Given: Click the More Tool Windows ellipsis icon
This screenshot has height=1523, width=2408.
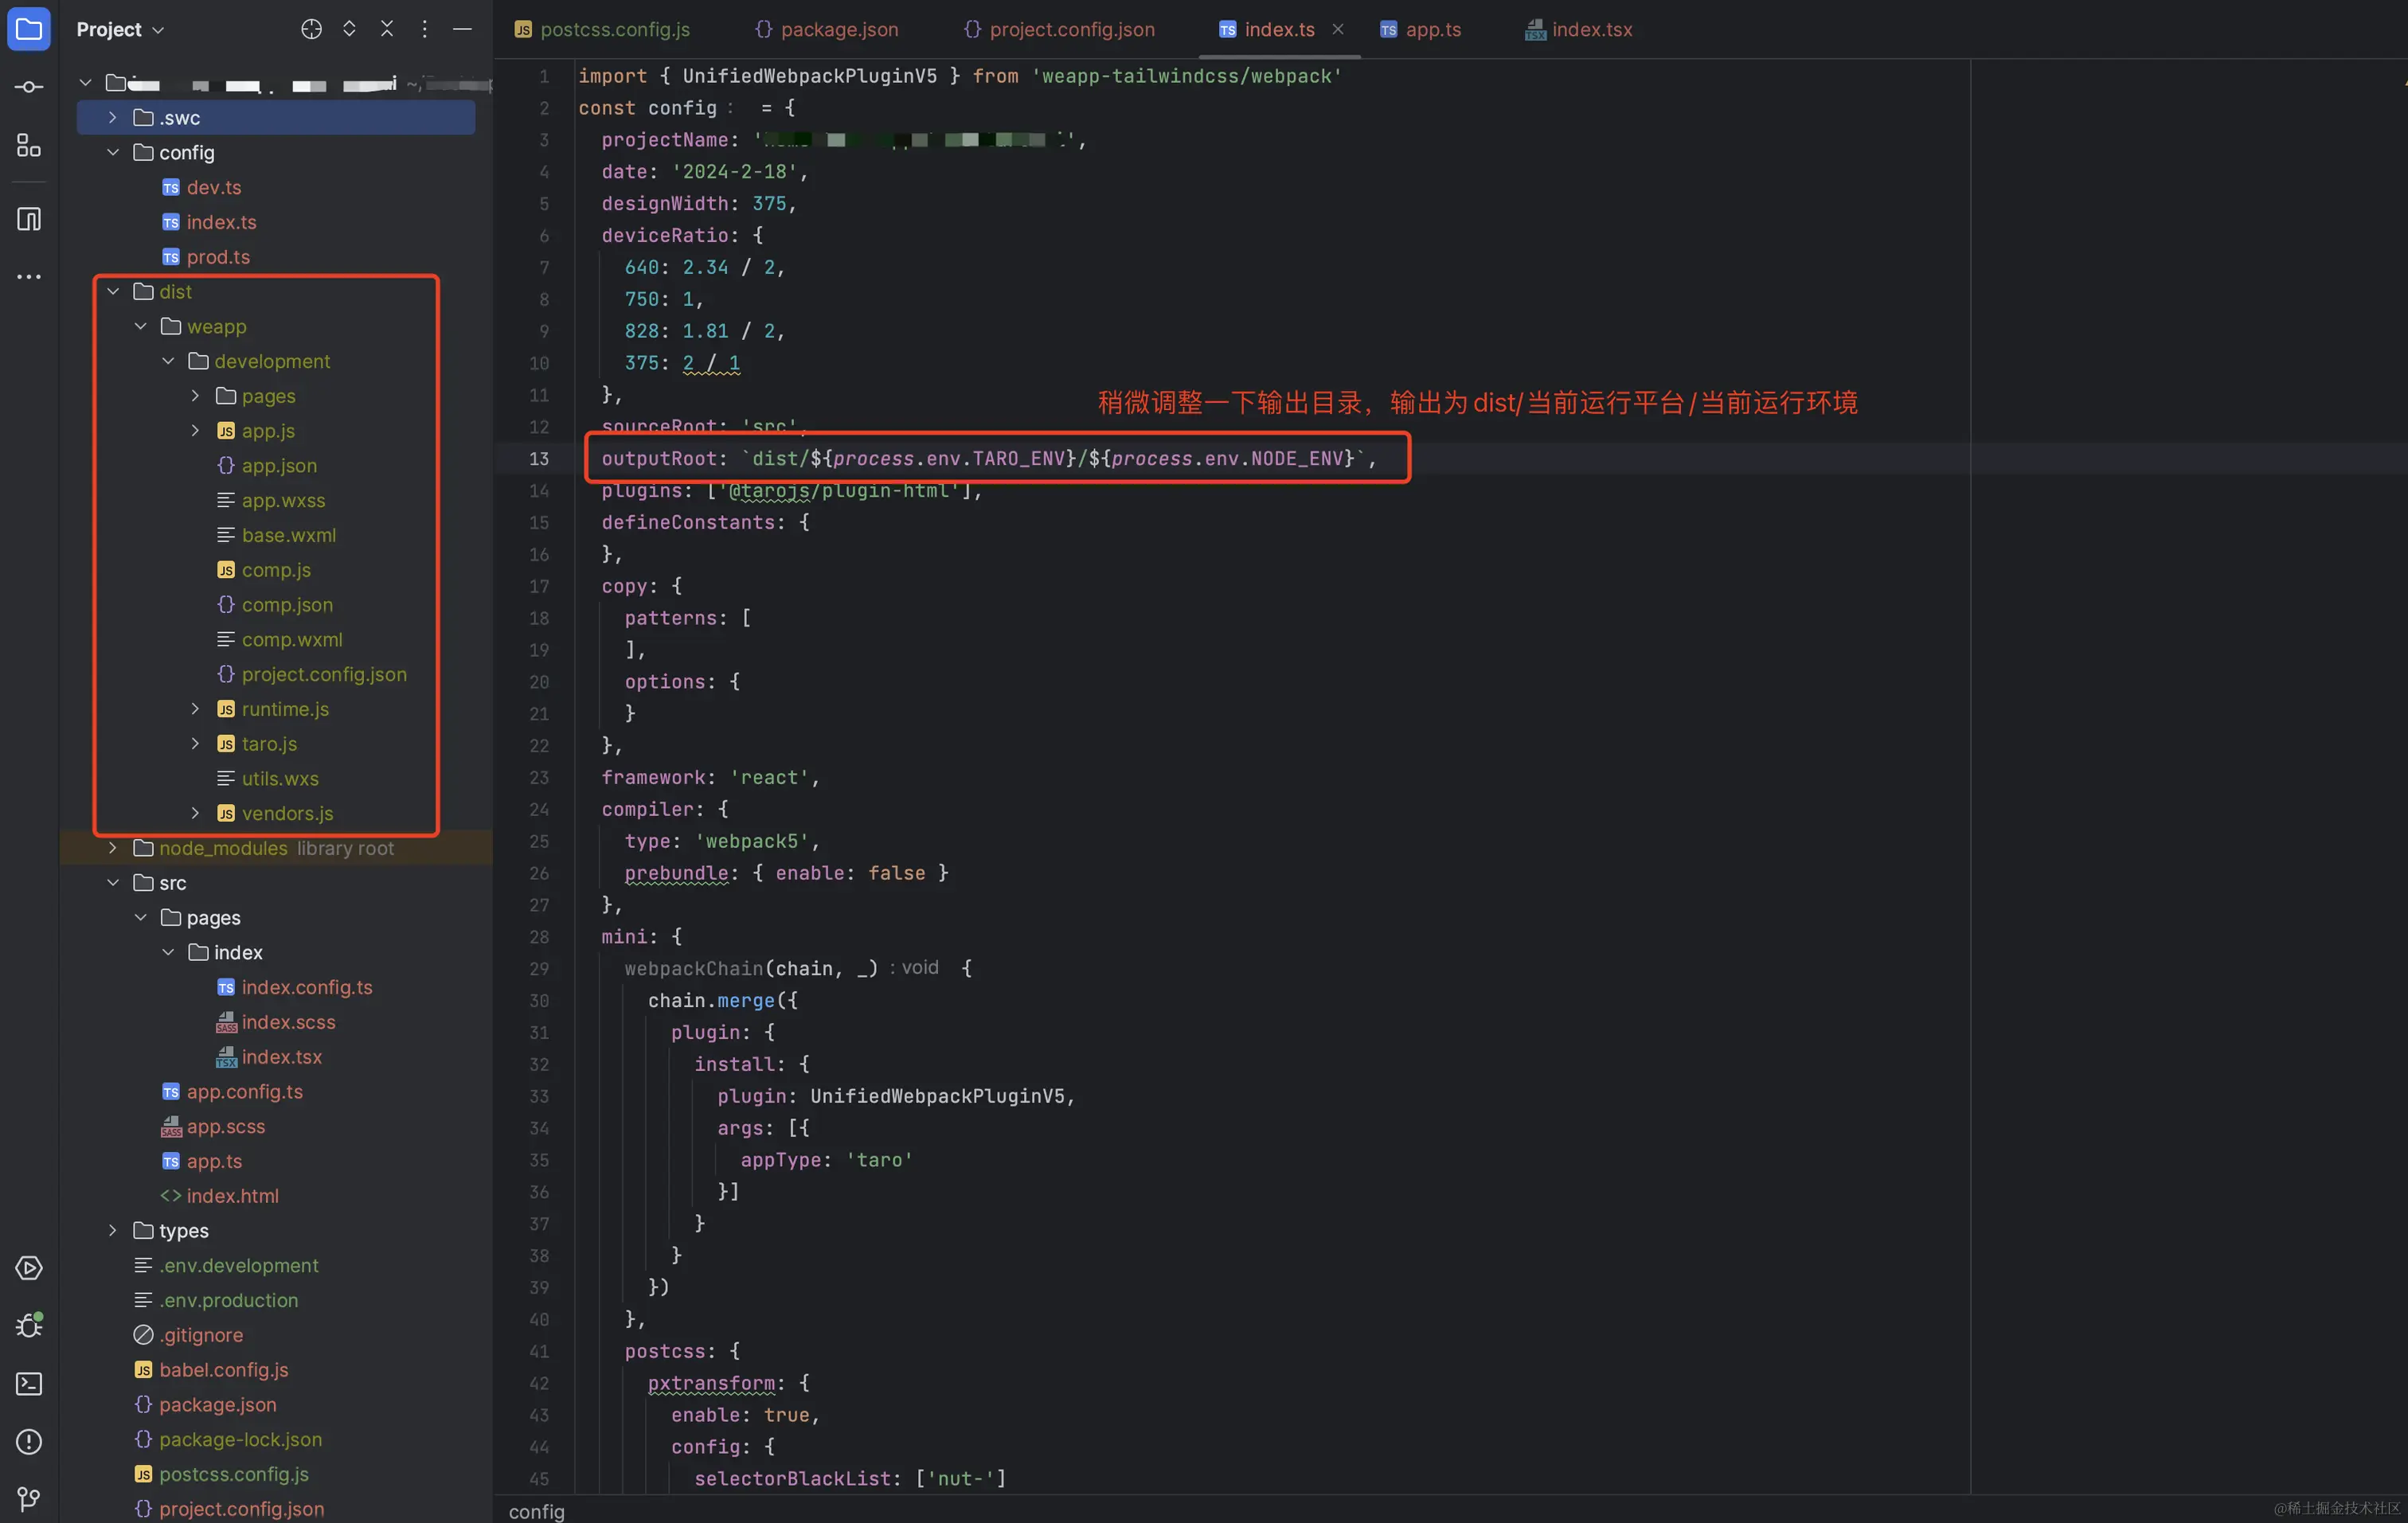Looking at the screenshot, I should pos(28,277).
